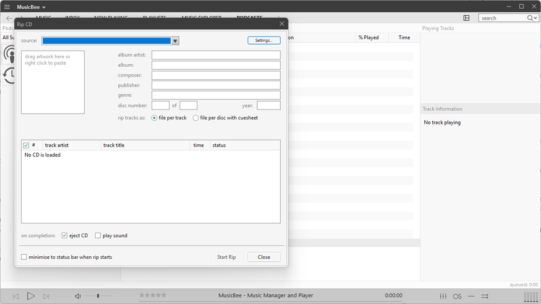The height and width of the screenshot is (304, 541).
Task: Click the Start Rip button
Action: (x=227, y=257)
